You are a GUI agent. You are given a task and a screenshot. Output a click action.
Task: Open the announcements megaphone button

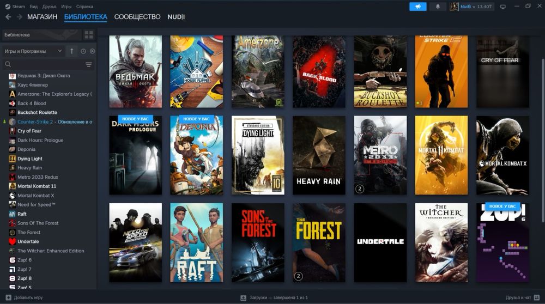(x=418, y=6)
